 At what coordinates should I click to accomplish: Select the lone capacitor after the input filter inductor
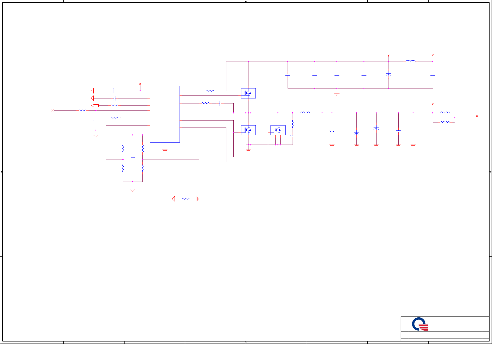(x=433, y=75)
